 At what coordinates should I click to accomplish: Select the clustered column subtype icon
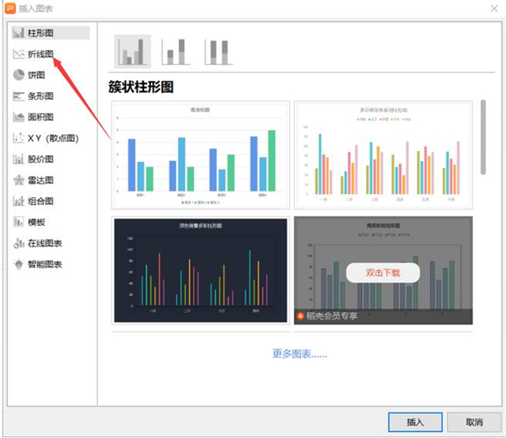132,51
